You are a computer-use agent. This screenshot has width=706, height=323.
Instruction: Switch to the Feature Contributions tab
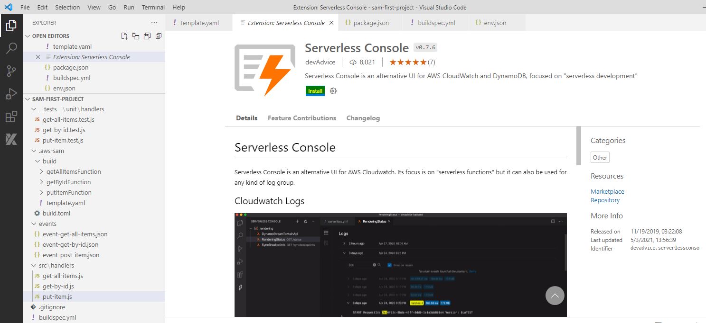click(301, 118)
